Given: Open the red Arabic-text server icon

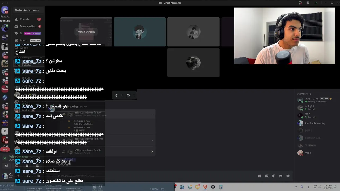Looking at the screenshot, I should click(x=5, y=89).
